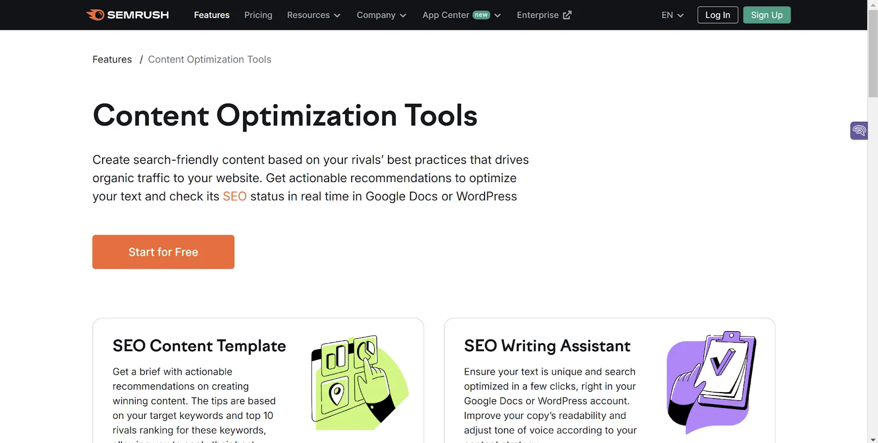Expand the Resources dropdown

point(314,15)
